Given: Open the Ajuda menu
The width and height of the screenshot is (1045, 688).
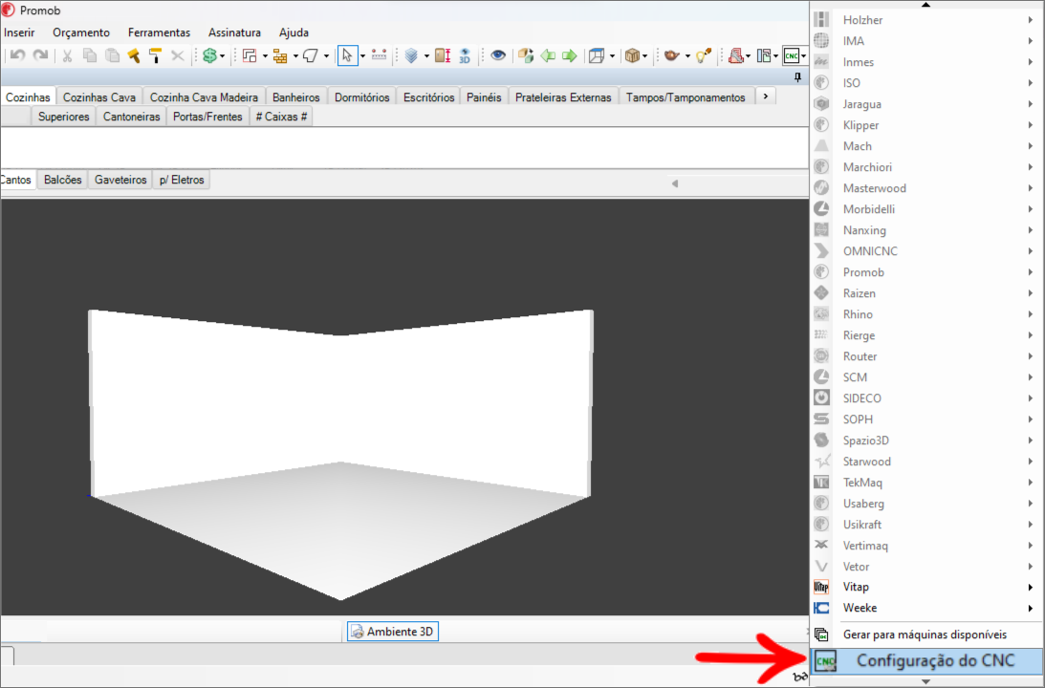Looking at the screenshot, I should pyautogui.click(x=294, y=32).
